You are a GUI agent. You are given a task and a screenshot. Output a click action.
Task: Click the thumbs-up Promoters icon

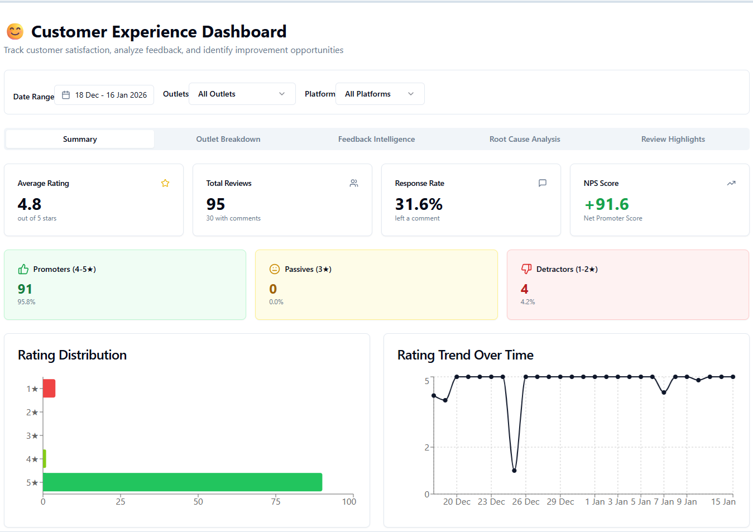click(23, 269)
